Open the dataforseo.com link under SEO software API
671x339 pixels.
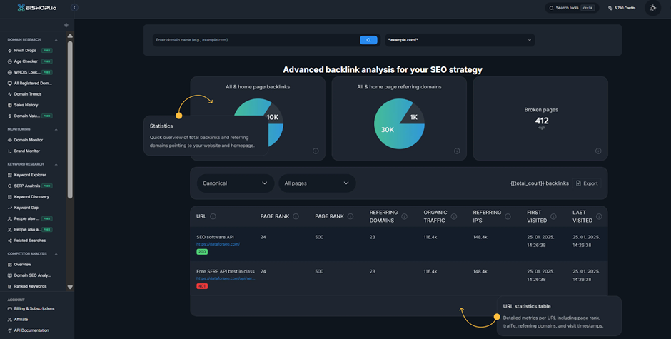pyautogui.click(x=218, y=244)
